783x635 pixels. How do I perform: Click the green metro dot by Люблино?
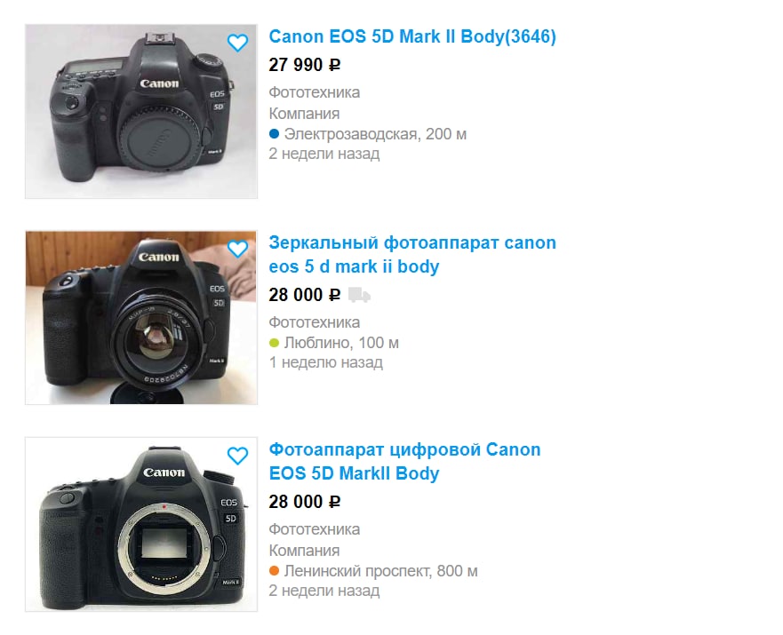274,343
